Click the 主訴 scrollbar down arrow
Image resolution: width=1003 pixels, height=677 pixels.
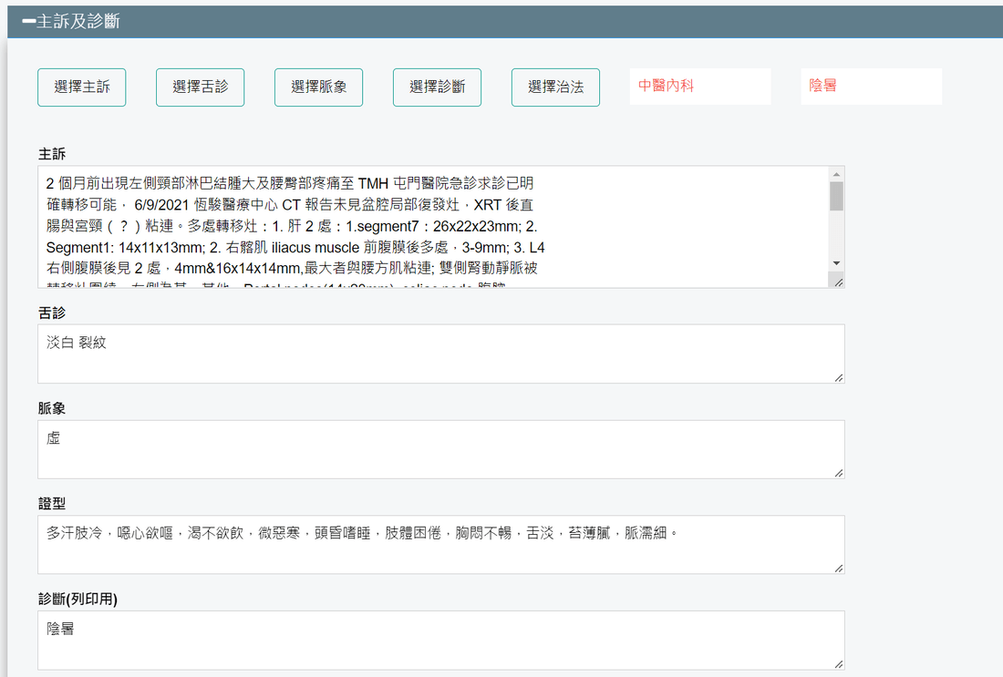pos(836,262)
